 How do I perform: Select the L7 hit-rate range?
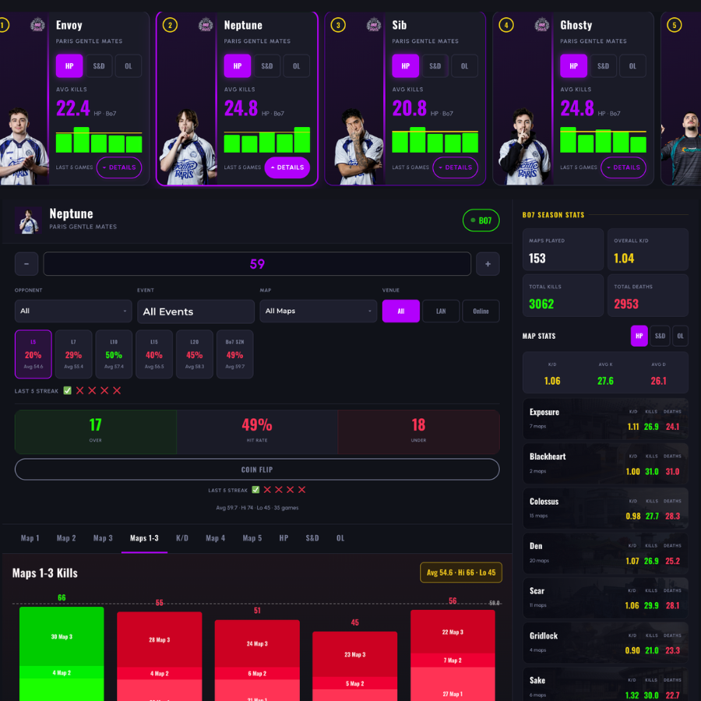tap(74, 354)
